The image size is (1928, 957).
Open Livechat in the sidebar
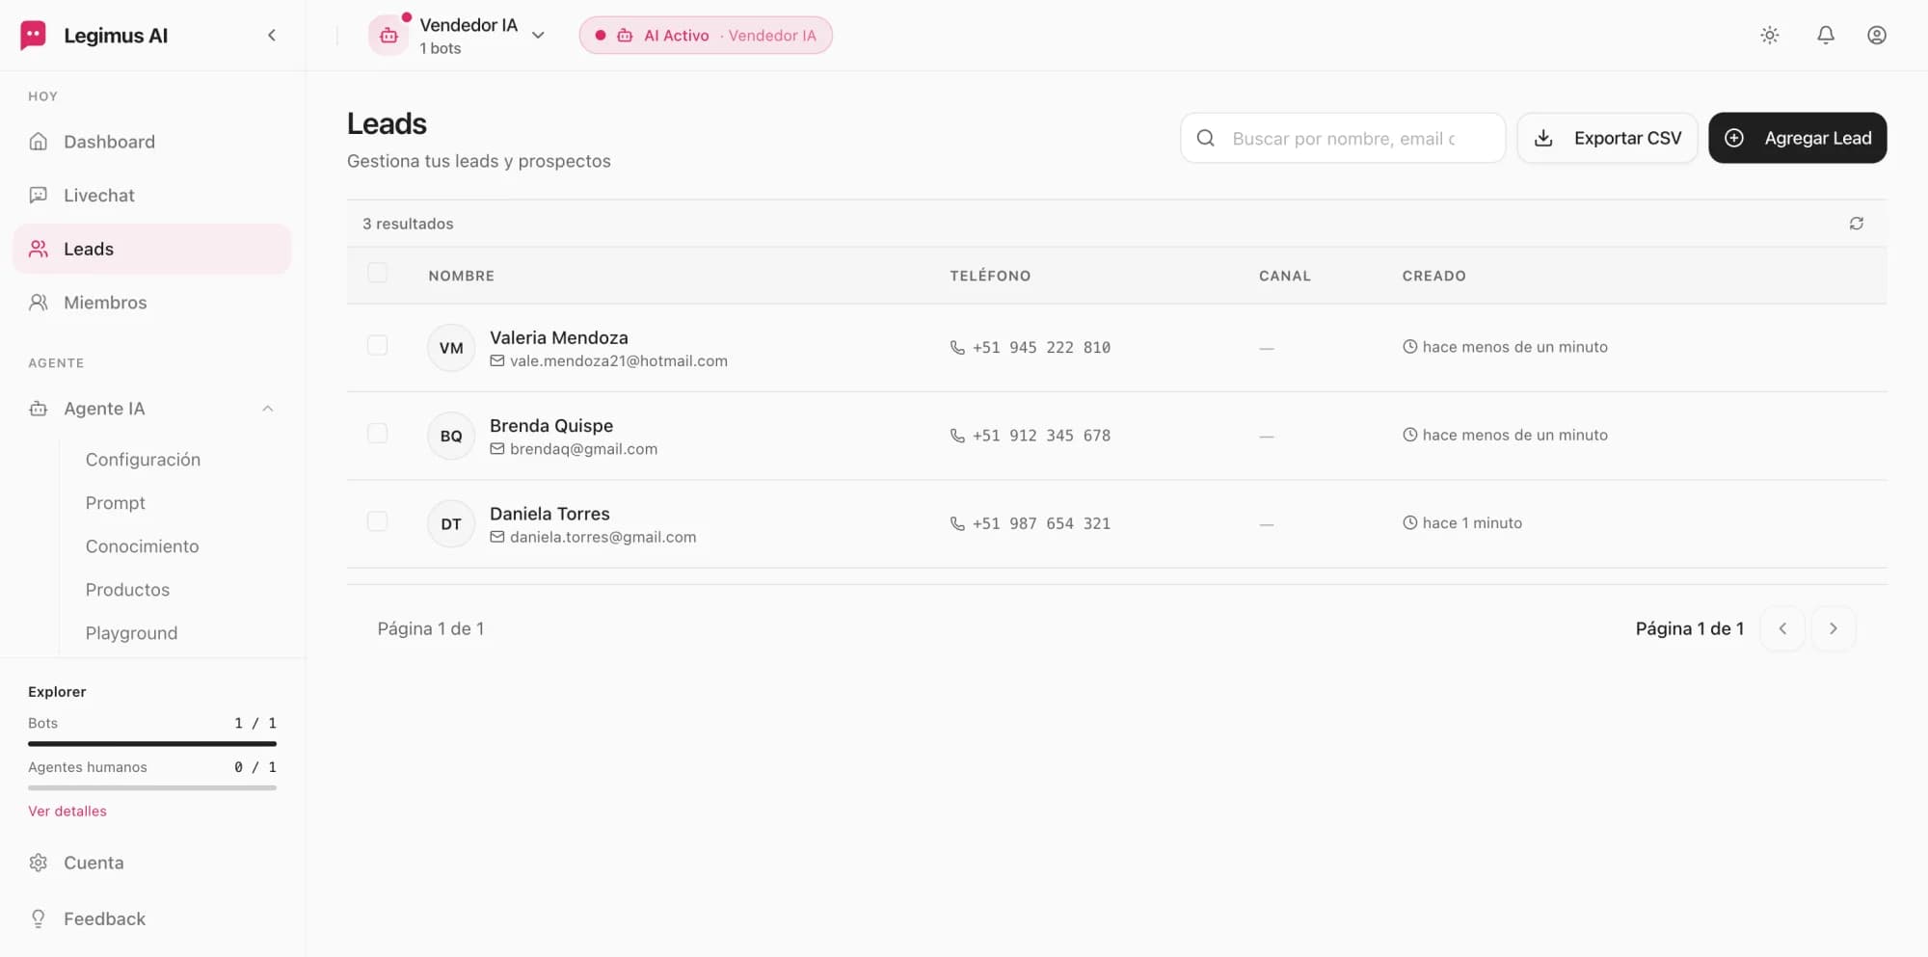[152, 196]
